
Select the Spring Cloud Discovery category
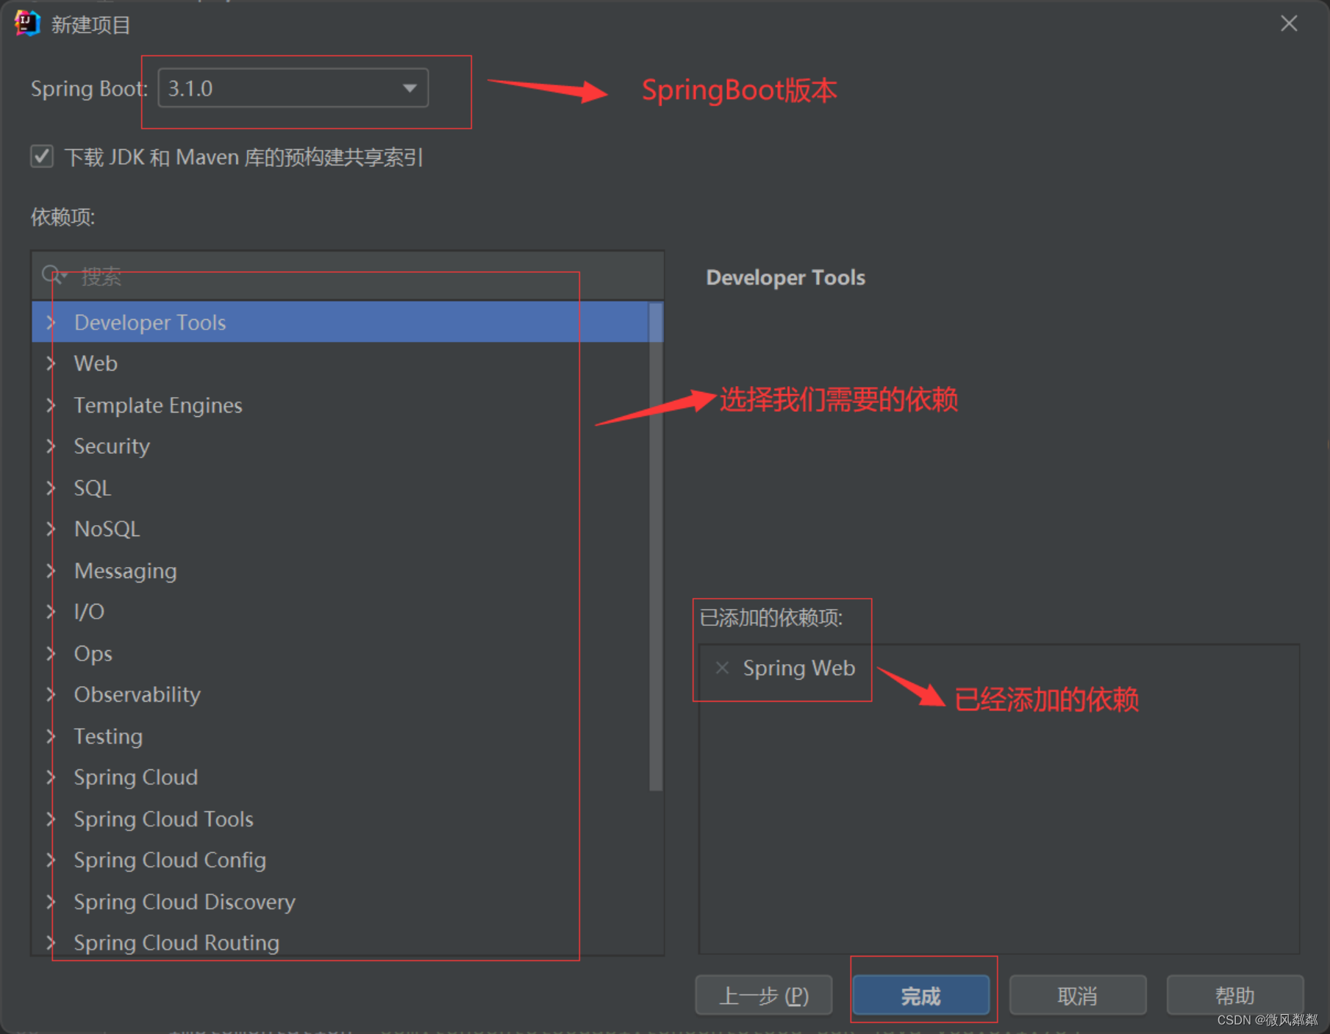(185, 902)
